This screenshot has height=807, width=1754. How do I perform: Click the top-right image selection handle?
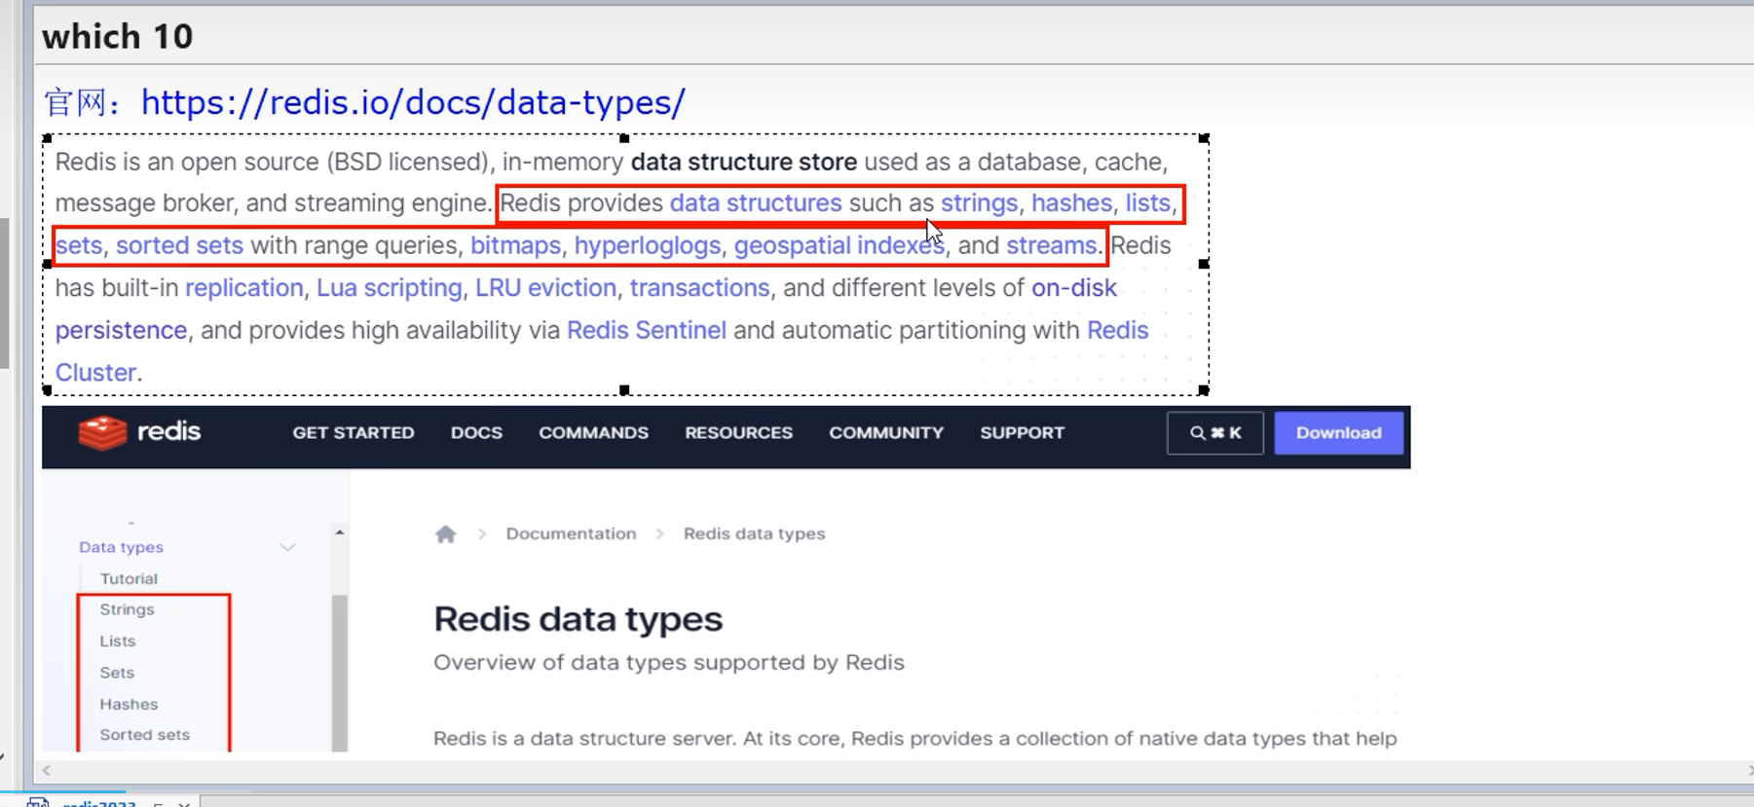[1204, 138]
